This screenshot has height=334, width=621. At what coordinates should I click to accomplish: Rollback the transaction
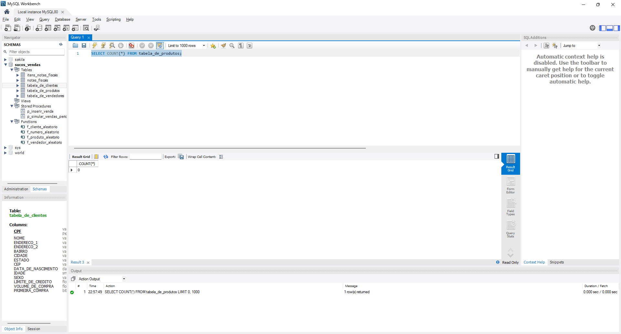point(151,46)
